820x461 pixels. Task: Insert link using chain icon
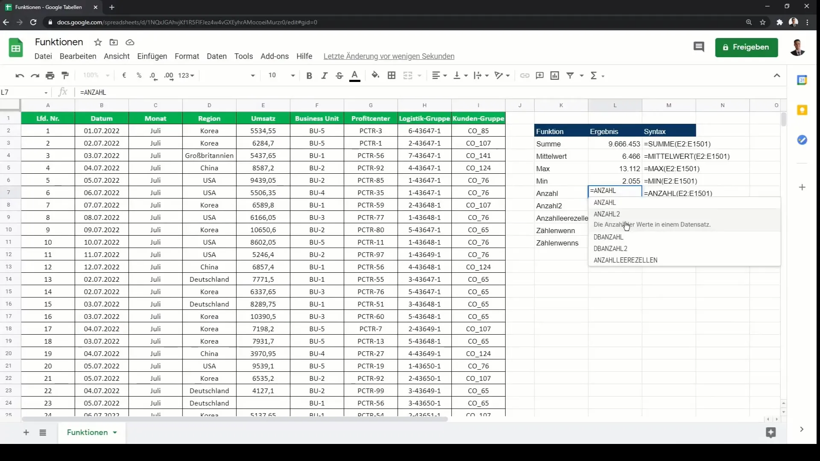[524, 76]
